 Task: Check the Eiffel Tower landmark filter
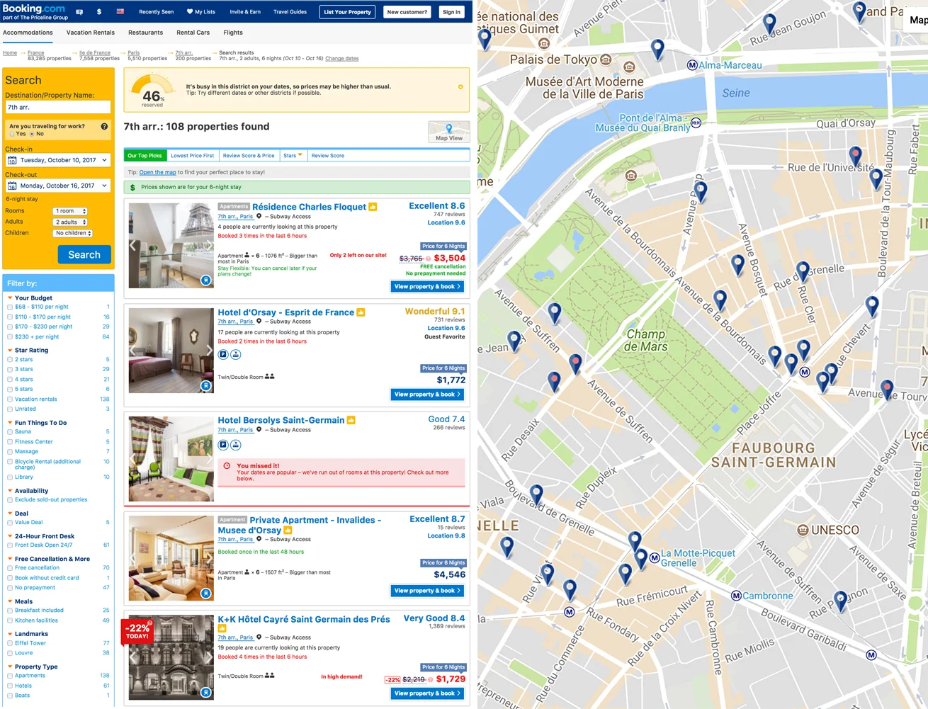pyautogui.click(x=10, y=643)
